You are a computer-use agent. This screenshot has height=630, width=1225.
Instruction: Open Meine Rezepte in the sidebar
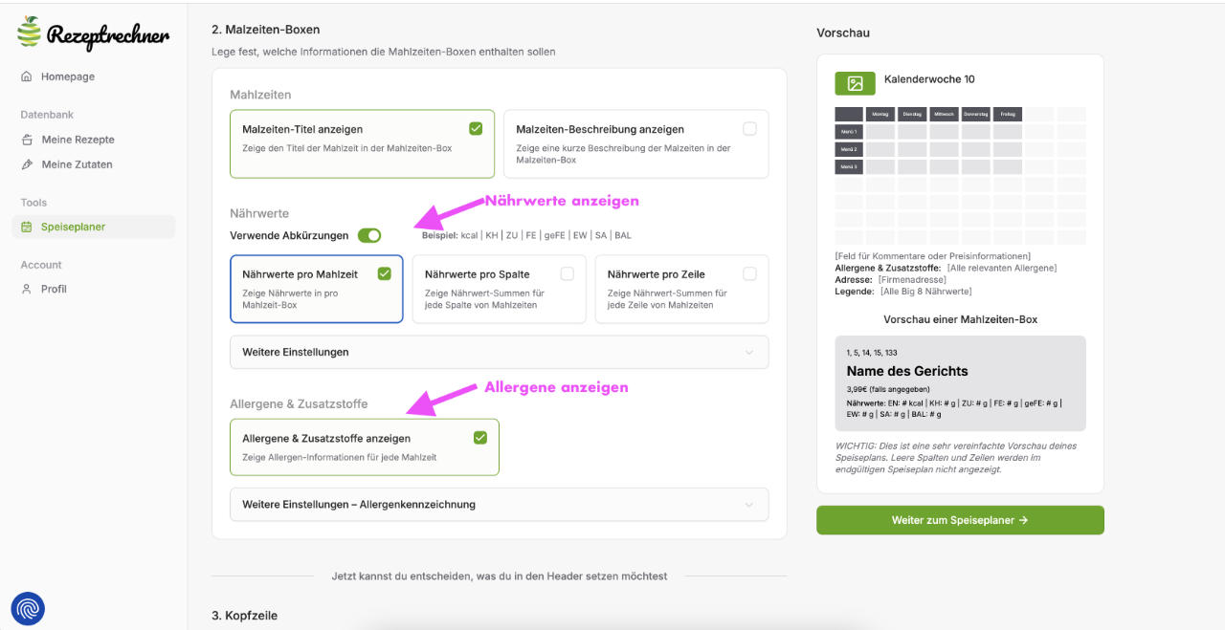pos(78,140)
